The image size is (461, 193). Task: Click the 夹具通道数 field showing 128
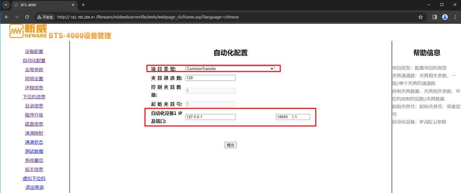(x=210, y=78)
